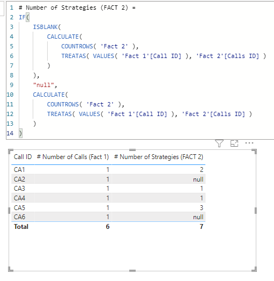Grab the bottom-right corner handle of the visual
Screen dimensions: 274x281
[x=254, y=269]
